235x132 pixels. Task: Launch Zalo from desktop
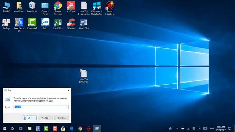(45, 24)
